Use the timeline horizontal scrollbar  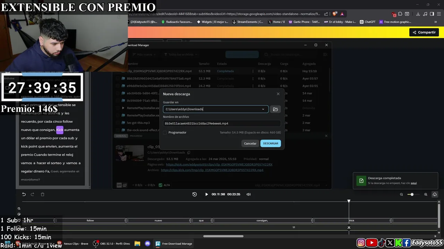(223, 236)
